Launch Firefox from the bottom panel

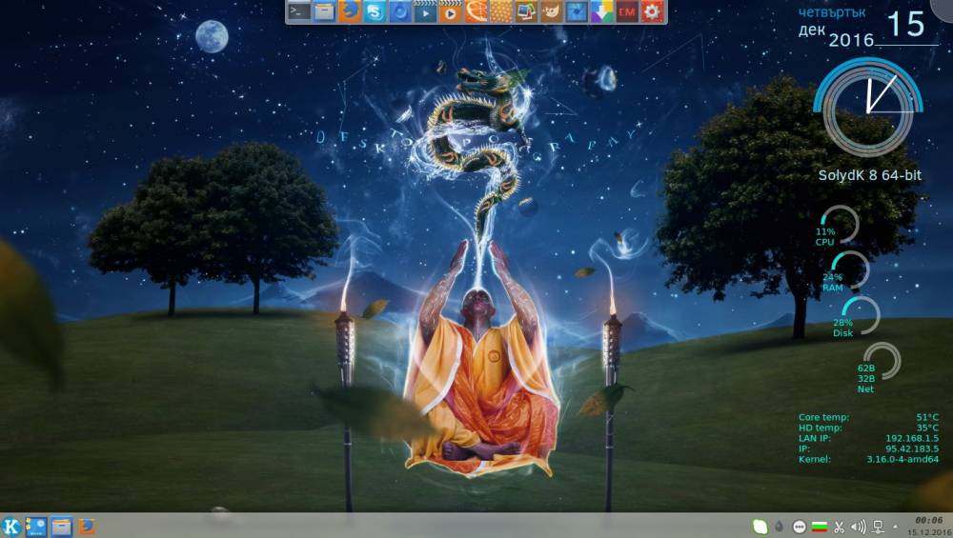pyautogui.click(x=87, y=526)
